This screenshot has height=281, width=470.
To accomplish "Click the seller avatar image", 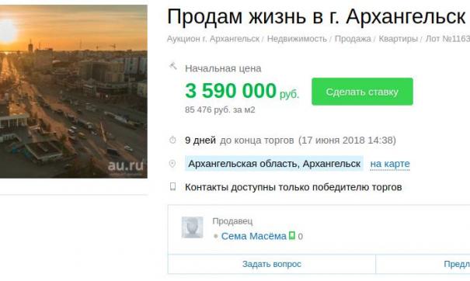I will [192, 227].
